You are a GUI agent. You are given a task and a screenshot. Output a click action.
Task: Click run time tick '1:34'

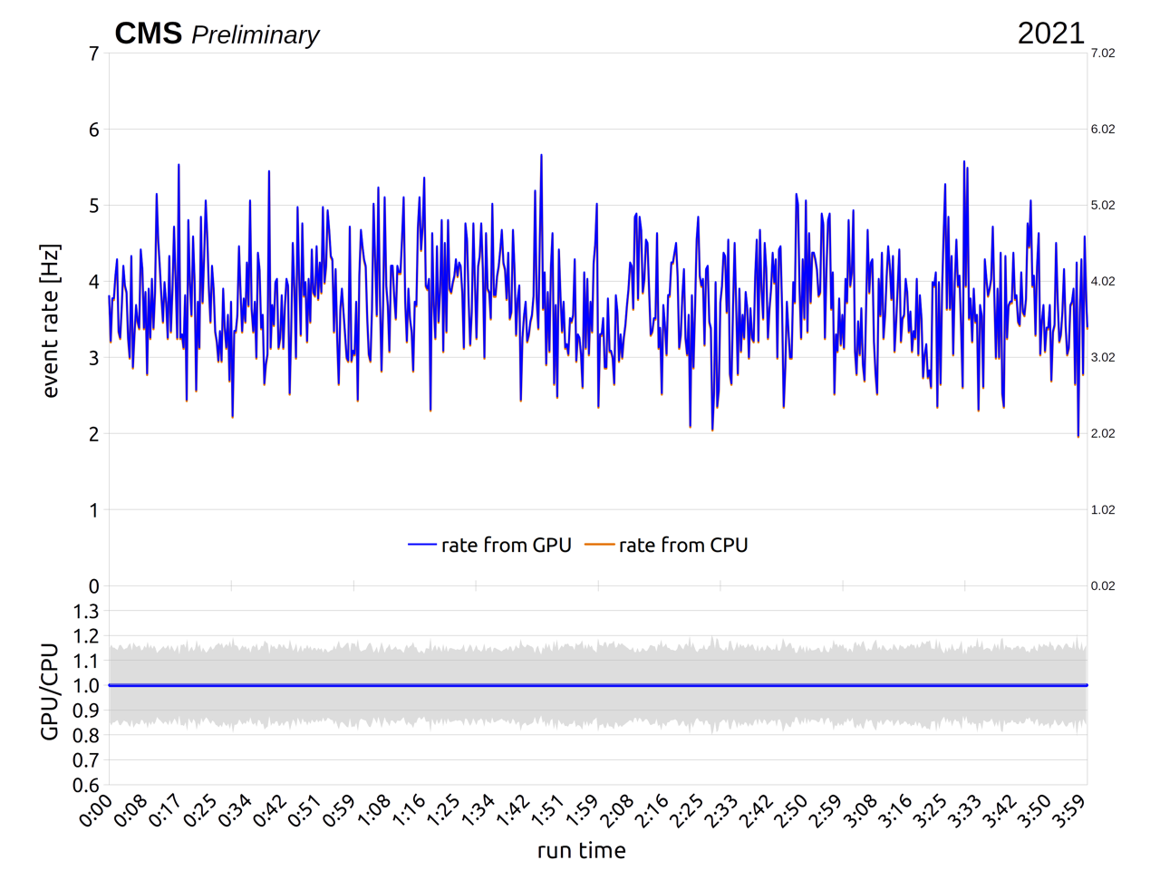(x=480, y=811)
